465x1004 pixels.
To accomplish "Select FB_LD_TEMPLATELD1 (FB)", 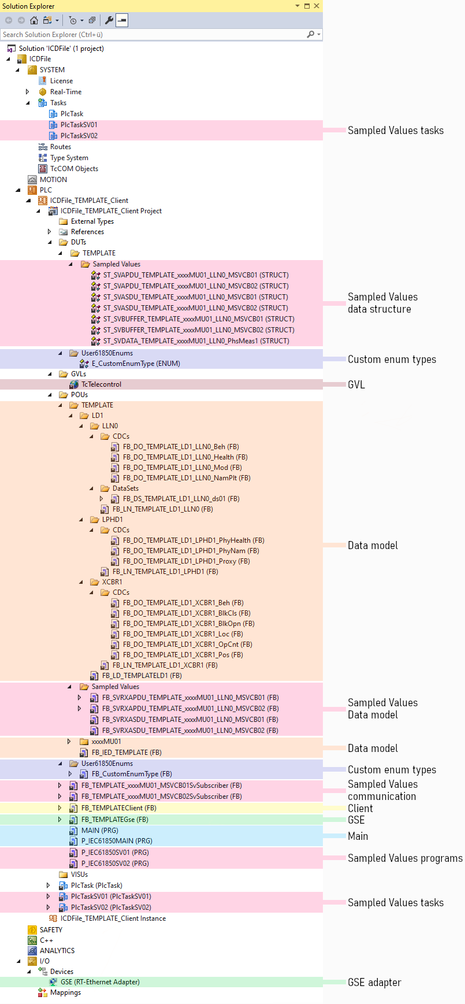I will [x=142, y=676].
